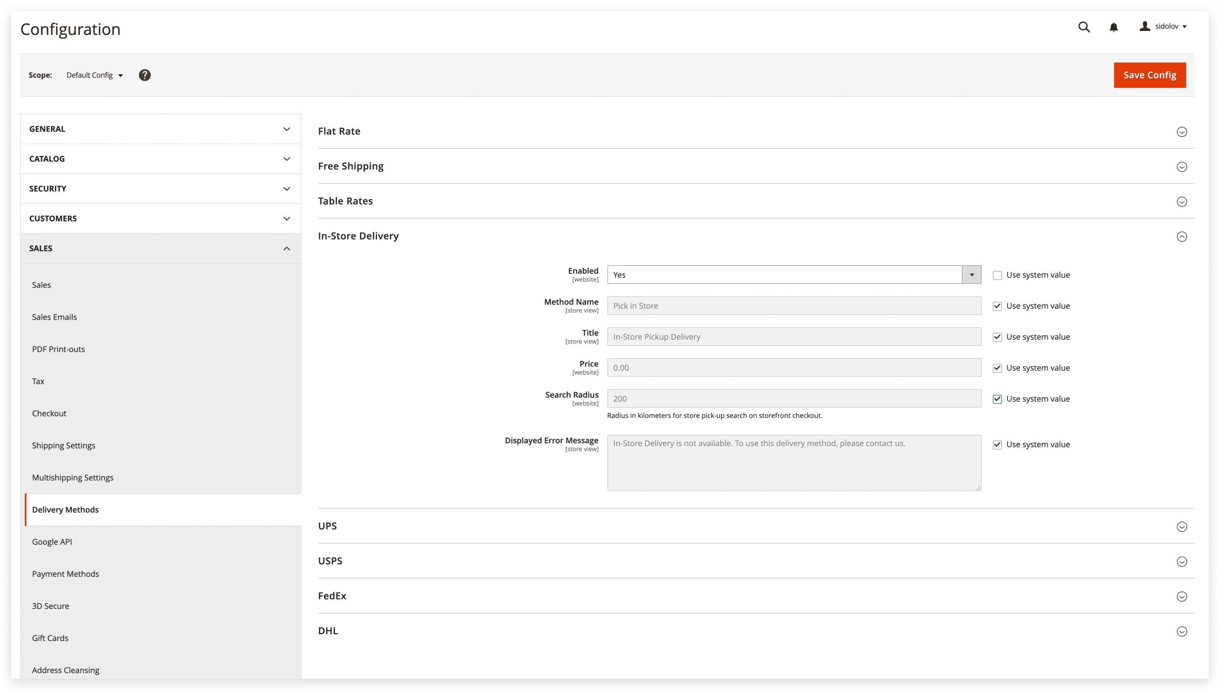The width and height of the screenshot is (1220, 690).
Task: Expand the USPS section arrow icon
Action: (1181, 562)
